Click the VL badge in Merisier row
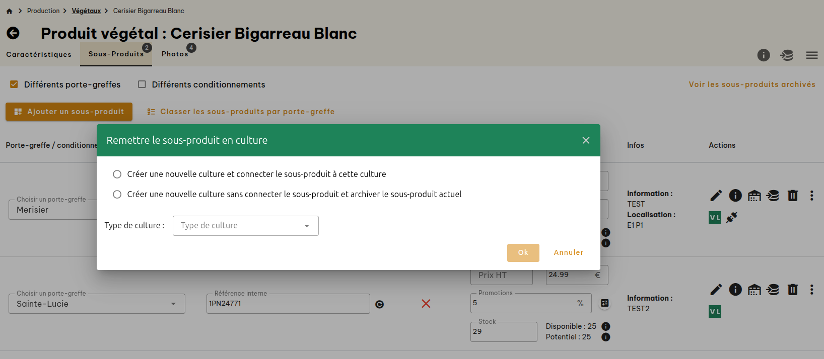 click(715, 217)
